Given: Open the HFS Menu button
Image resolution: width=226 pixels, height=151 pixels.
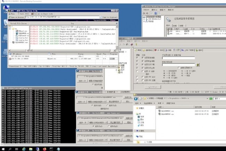Looking at the screenshot, I should click(x=12, y=14).
